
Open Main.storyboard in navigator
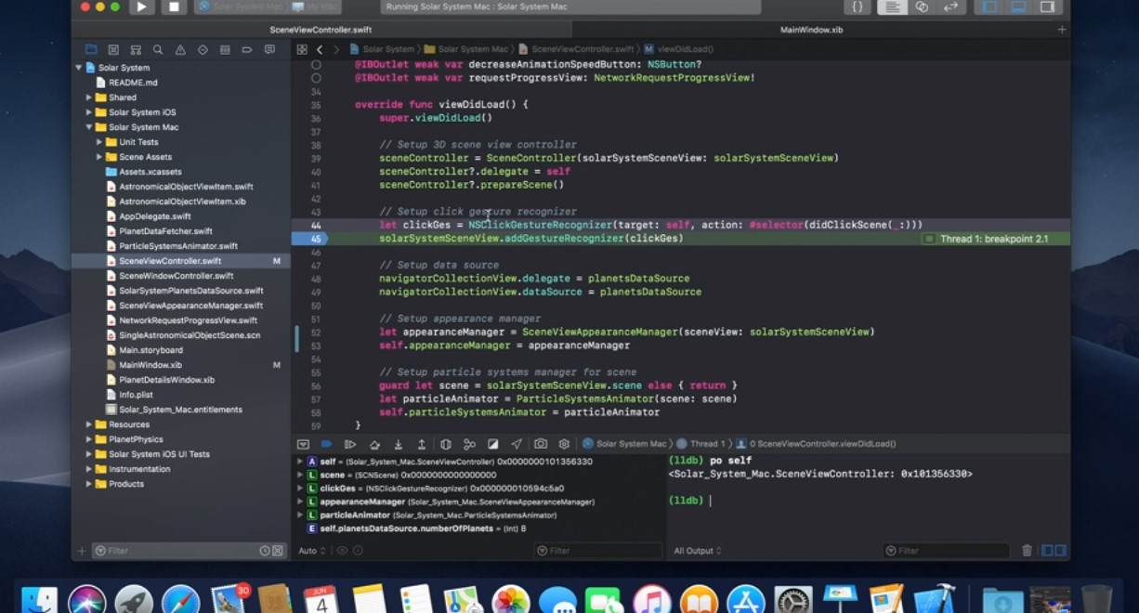(151, 350)
